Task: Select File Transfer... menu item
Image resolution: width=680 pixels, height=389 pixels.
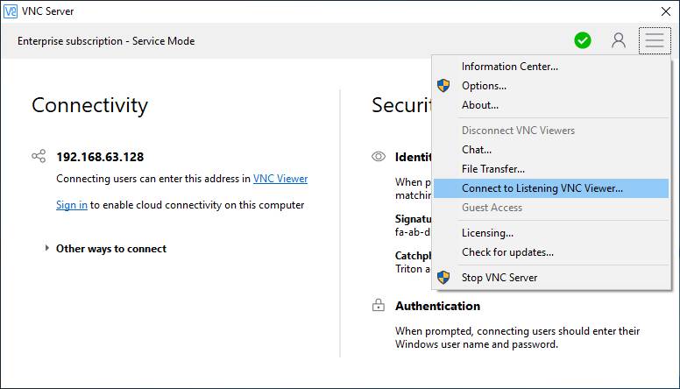Action: (x=551, y=169)
